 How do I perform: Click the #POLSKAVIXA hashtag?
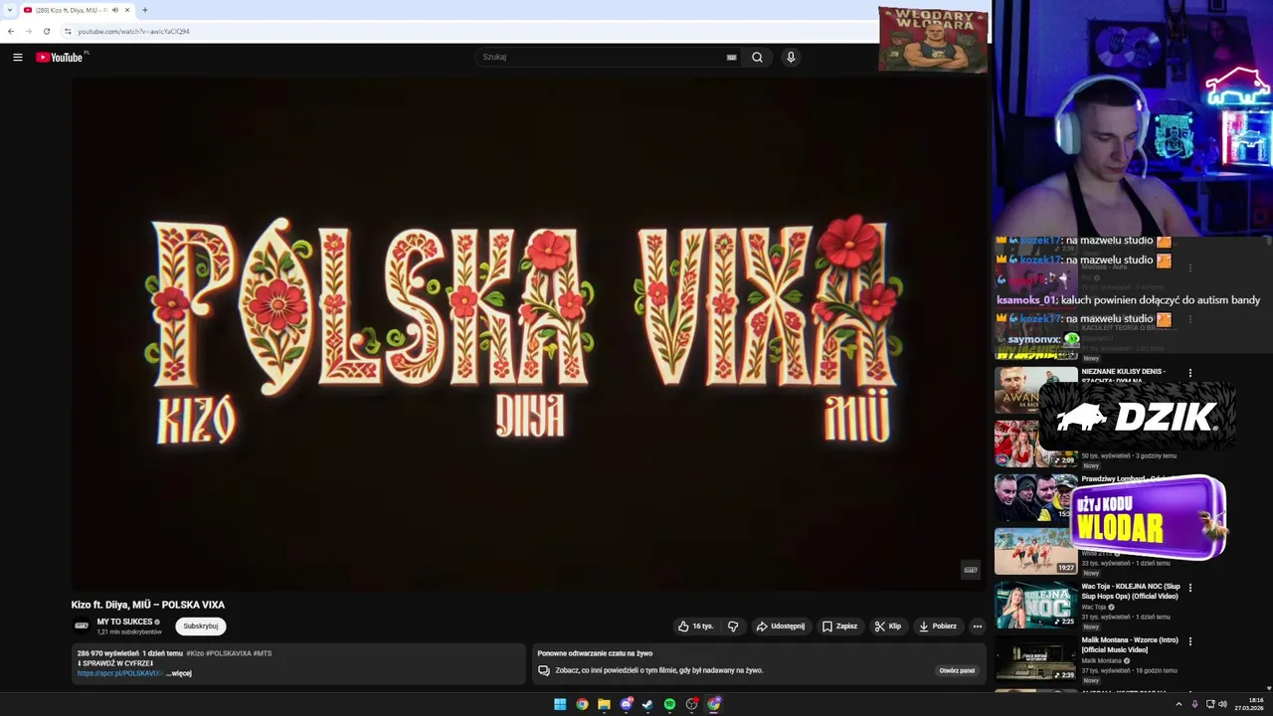[229, 653]
